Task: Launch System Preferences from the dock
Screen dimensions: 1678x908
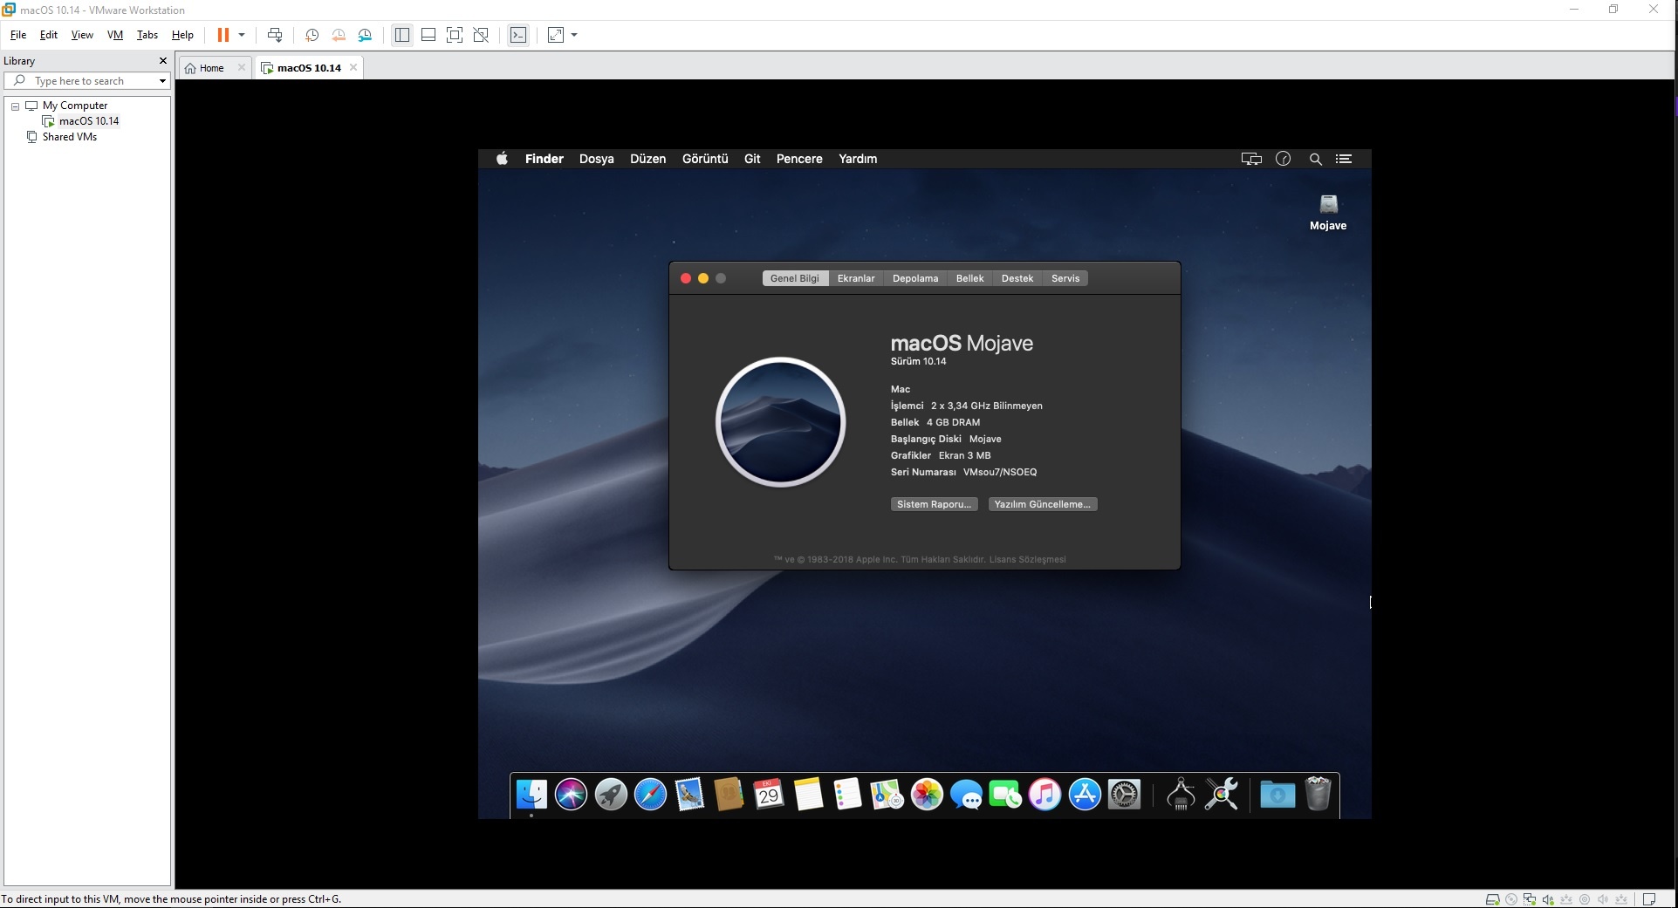Action: (x=1124, y=795)
